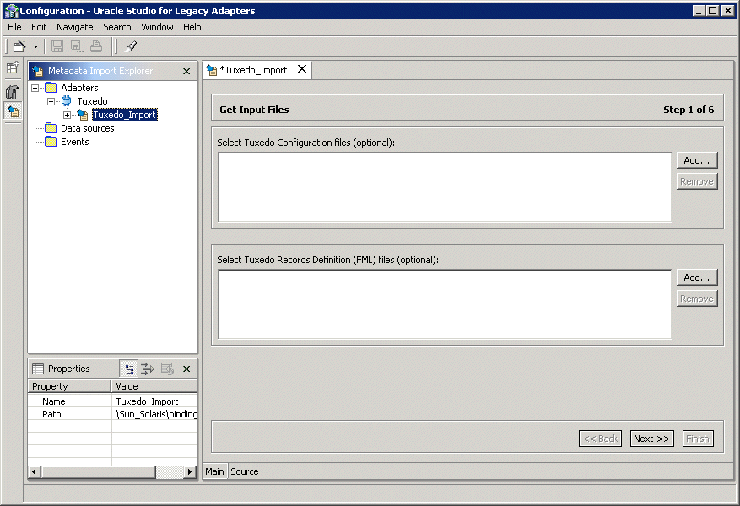Click Metadata Import Explorer panel title icon
This screenshot has width=740, height=506.
pyautogui.click(x=38, y=71)
